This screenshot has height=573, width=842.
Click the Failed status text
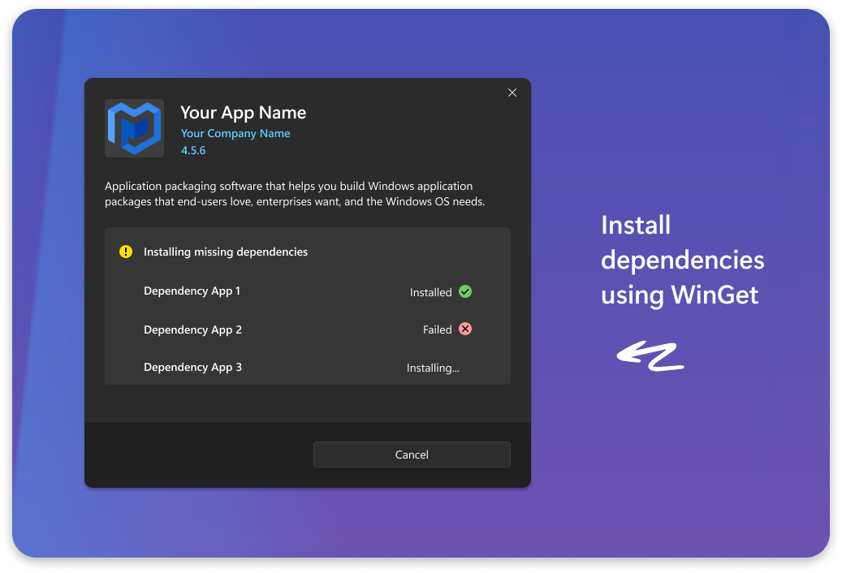(437, 330)
